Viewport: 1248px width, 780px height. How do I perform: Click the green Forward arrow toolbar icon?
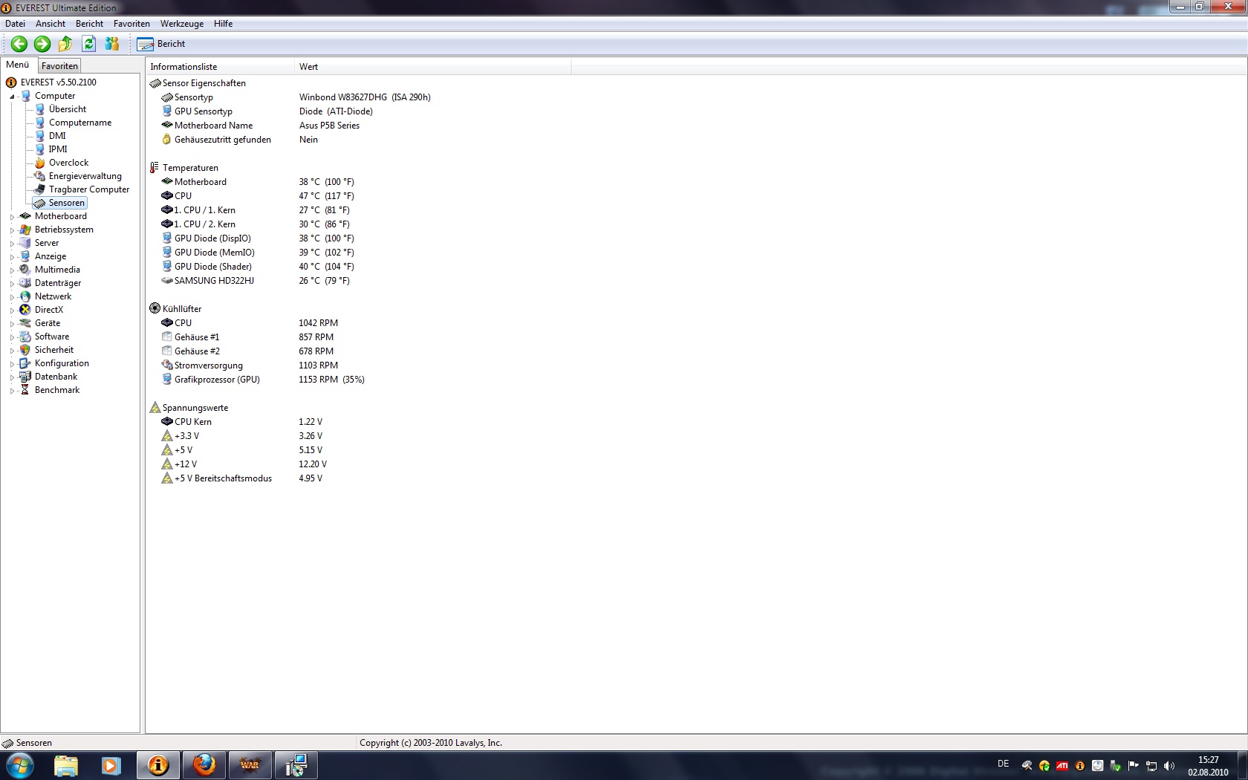coord(42,44)
